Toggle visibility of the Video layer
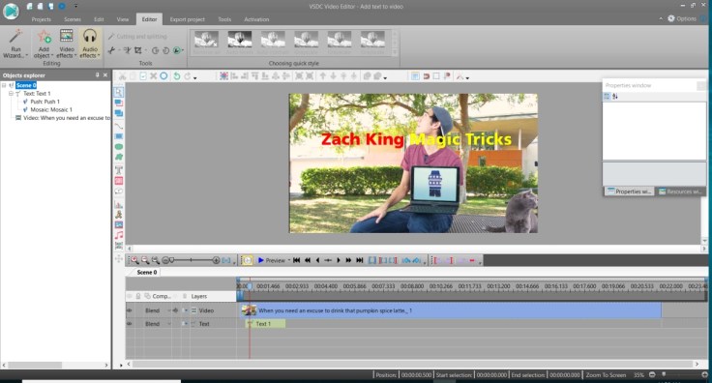The width and height of the screenshot is (712, 383). 130,310
